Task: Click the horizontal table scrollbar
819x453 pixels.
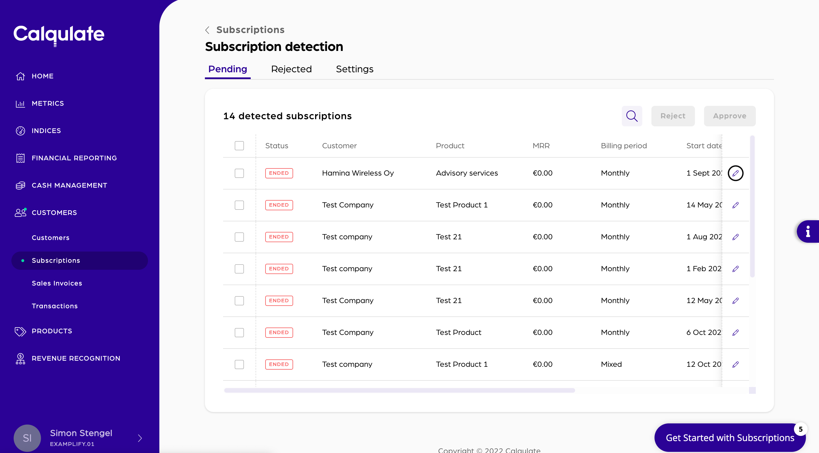Action: (x=399, y=390)
